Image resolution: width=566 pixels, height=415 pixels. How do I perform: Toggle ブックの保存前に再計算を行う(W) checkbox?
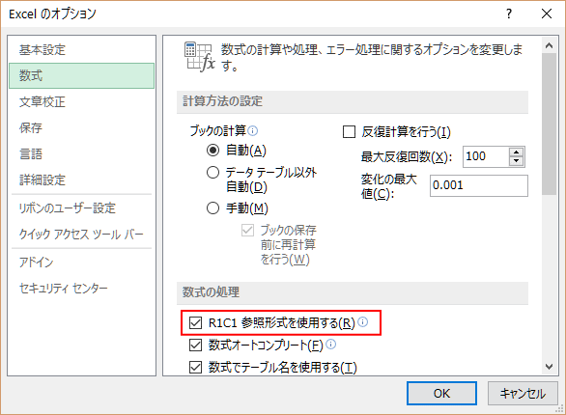247,231
